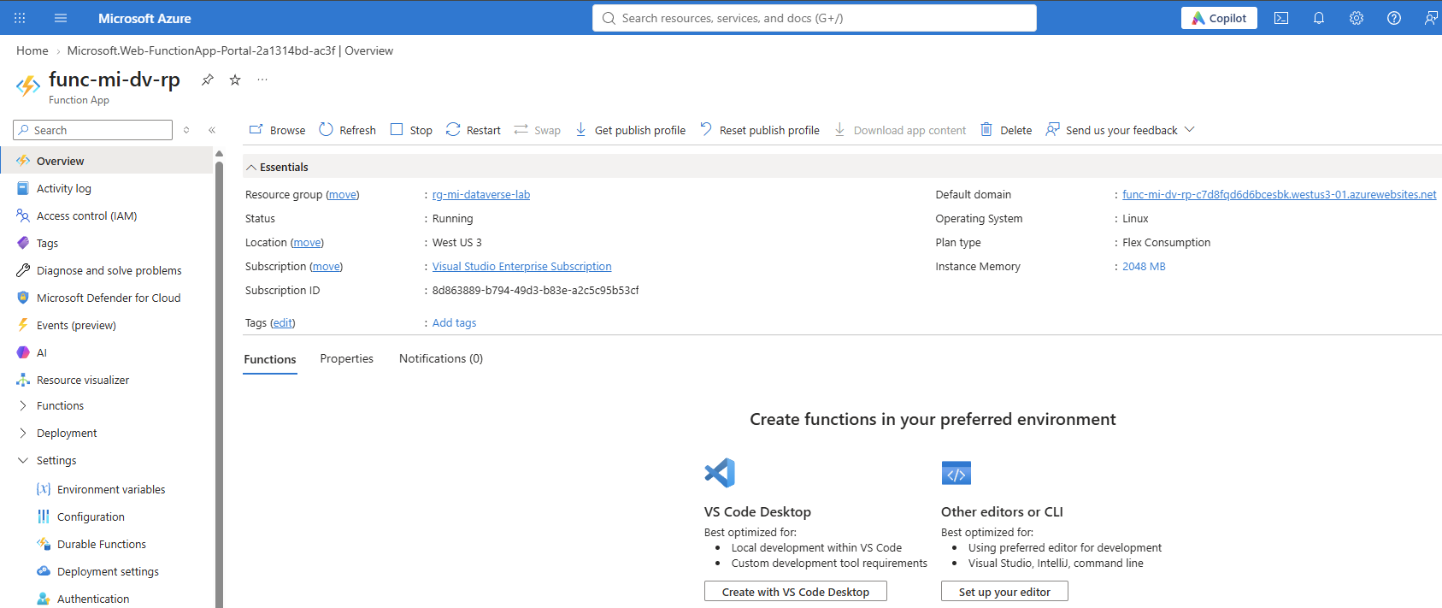
Task: Click Add tags link
Action: click(454, 323)
